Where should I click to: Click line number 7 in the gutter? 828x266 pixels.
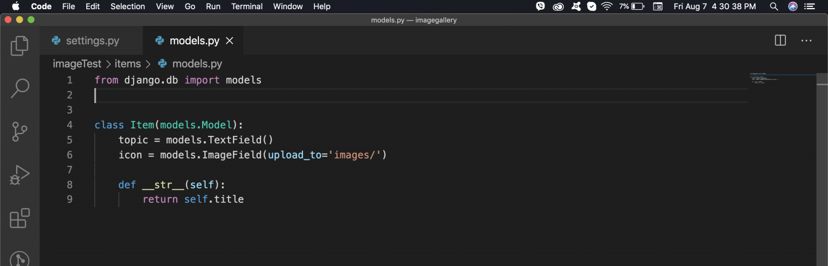tap(69, 170)
